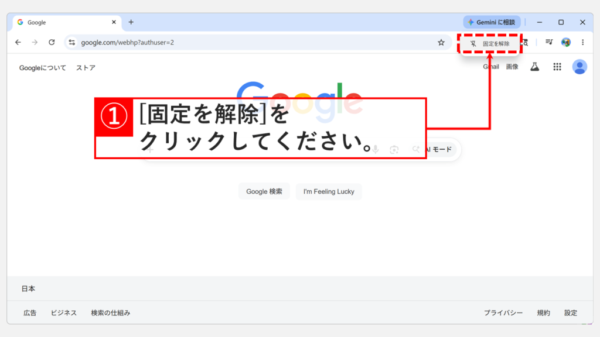The image size is (600, 337).
Task: Open the Chrome profile avatar in the toolbar
Action: coord(566,42)
